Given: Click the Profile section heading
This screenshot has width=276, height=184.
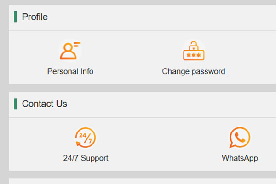Looking at the screenshot, I should (x=35, y=17).
